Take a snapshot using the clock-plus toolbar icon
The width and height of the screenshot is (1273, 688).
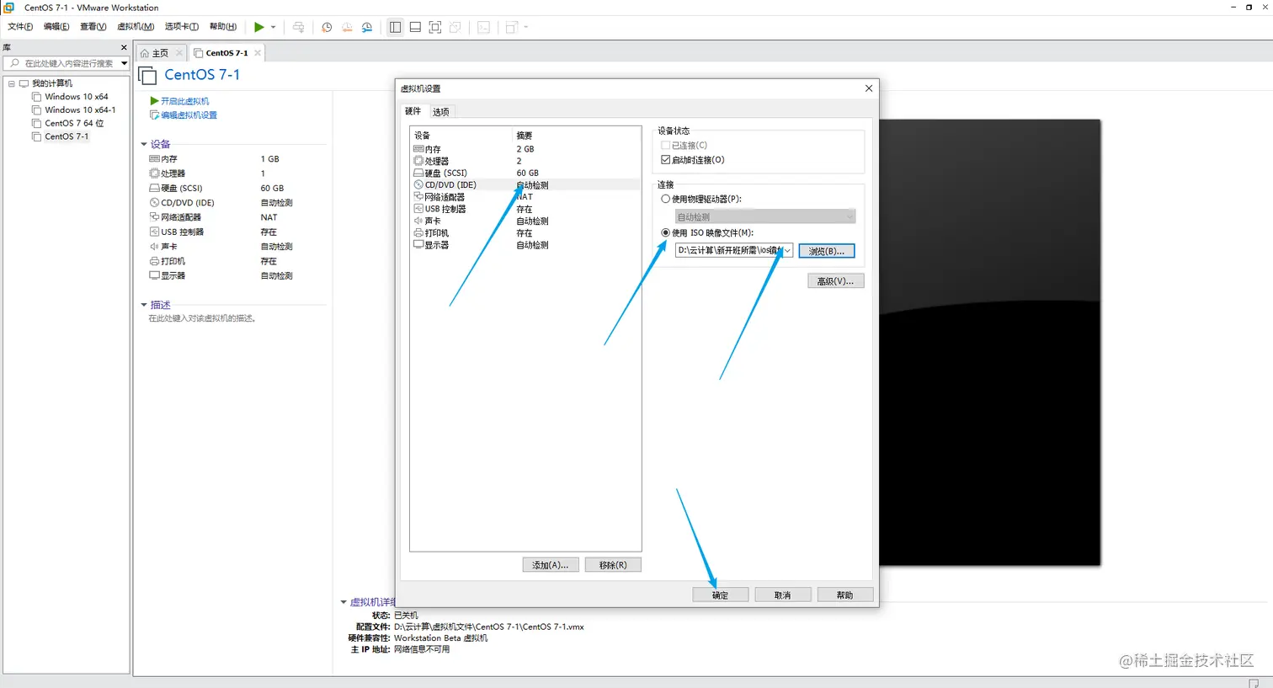click(x=327, y=27)
